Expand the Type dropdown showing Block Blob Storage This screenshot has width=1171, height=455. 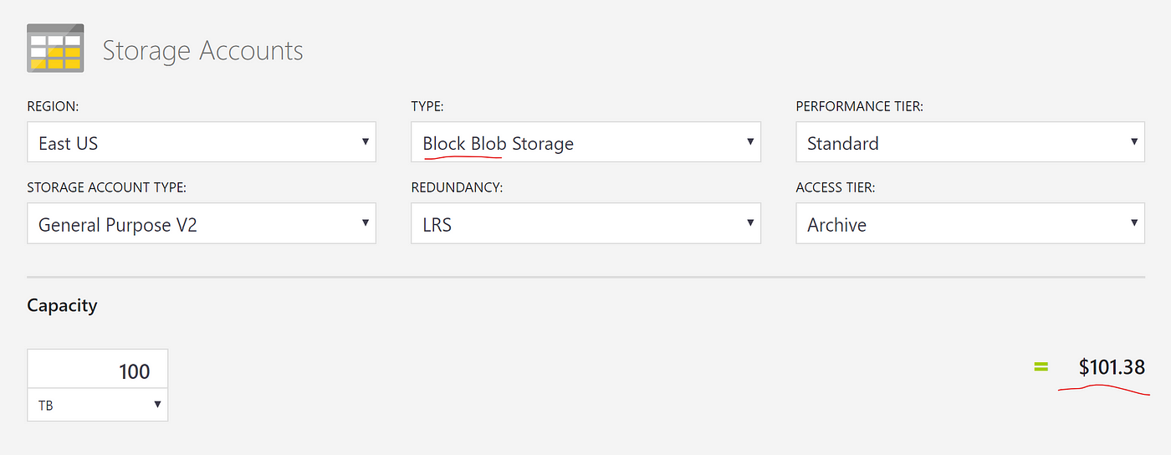point(585,142)
